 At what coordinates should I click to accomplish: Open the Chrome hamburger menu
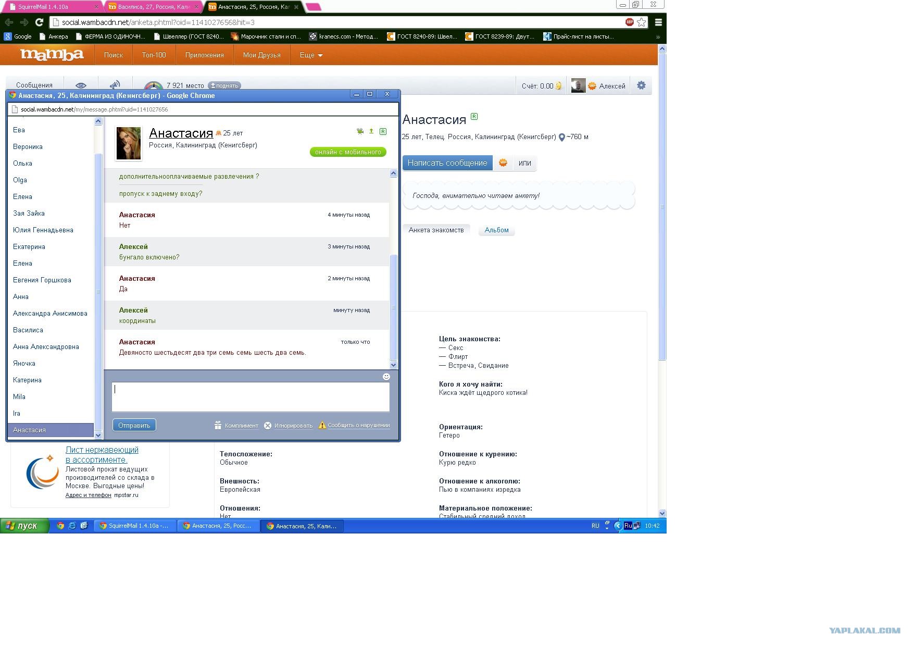pyautogui.click(x=658, y=22)
